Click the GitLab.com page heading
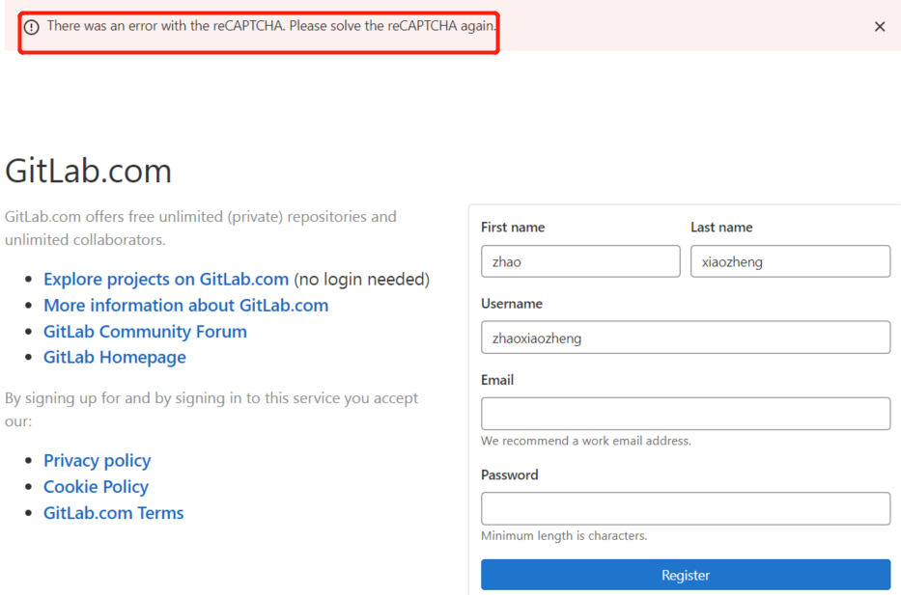The image size is (901, 595). point(89,171)
